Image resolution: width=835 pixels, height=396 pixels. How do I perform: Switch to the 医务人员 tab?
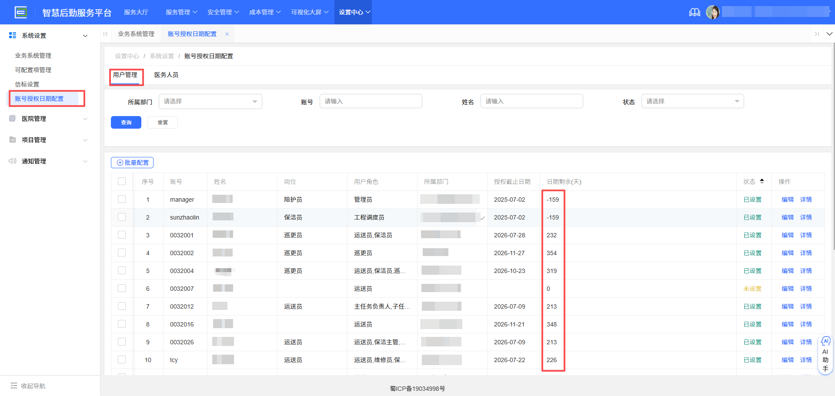tap(167, 75)
